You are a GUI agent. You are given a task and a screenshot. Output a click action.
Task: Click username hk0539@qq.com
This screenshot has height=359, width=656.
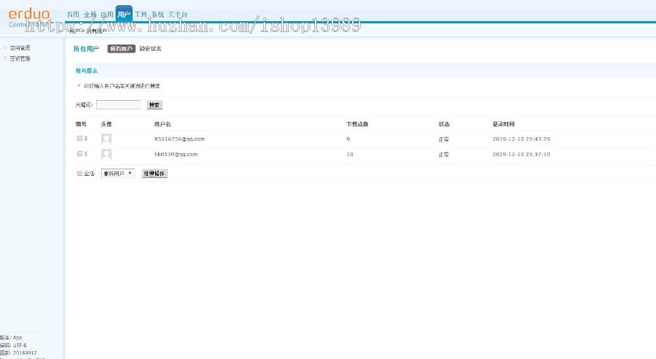click(176, 154)
